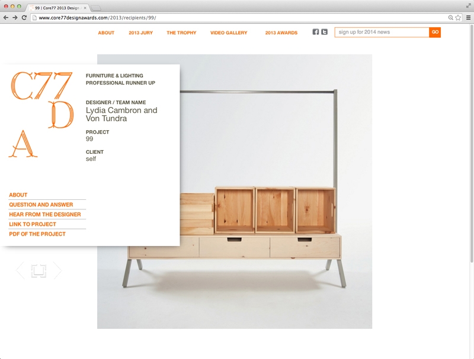The image size is (474, 359).
Task: Show next image with right arrow
Action: [57, 271]
